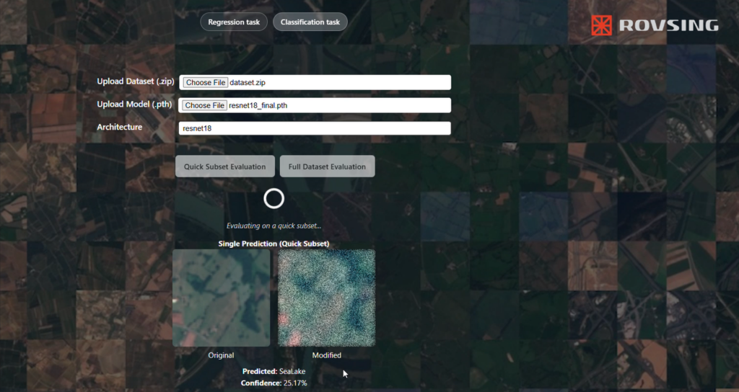Screen dimensions: 739x392
Task: Click the resnet18_final.pth file name
Action: coord(258,105)
